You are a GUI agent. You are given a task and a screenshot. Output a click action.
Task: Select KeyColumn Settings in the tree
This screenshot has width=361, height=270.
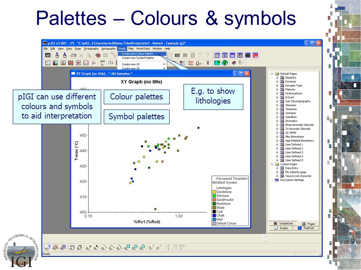point(292,180)
